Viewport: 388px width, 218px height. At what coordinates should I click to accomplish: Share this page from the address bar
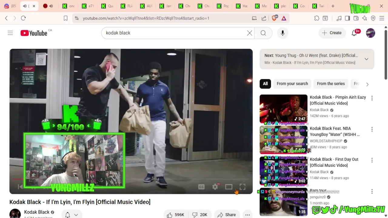click(x=264, y=18)
